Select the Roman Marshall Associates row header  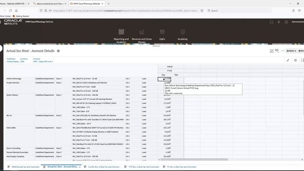click(x=18, y=152)
